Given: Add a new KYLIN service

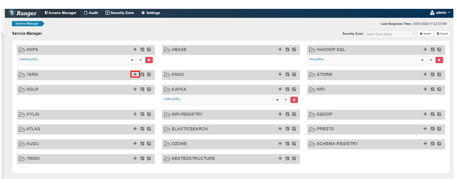Looking at the screenshot, I should [135, 114].
